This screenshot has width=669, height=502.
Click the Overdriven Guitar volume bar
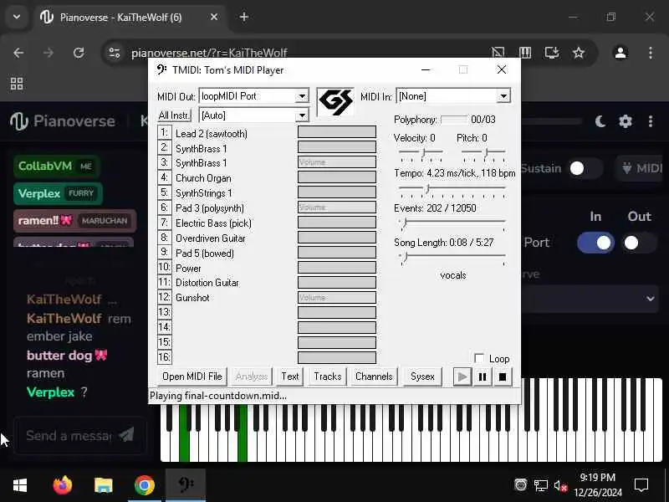(337, 238)
